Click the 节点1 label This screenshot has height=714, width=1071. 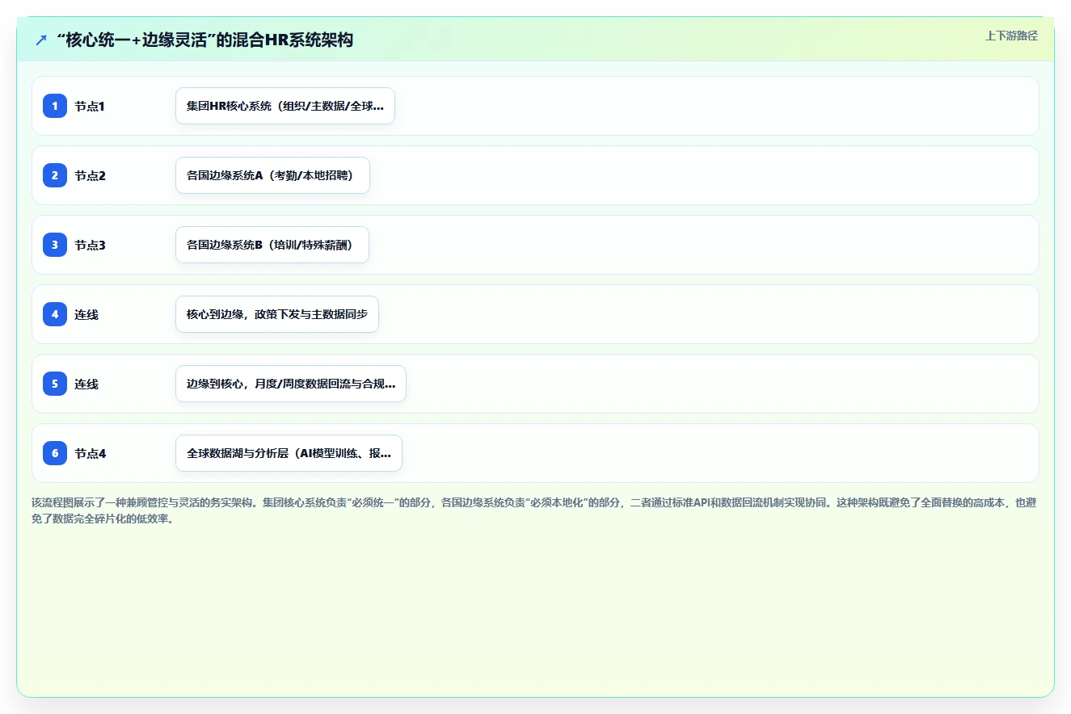pyautogui.click(x=91, y=106)
